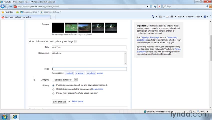Select the Unlisted privacy radio button
212x120 pixels.
tap(53, 89)
